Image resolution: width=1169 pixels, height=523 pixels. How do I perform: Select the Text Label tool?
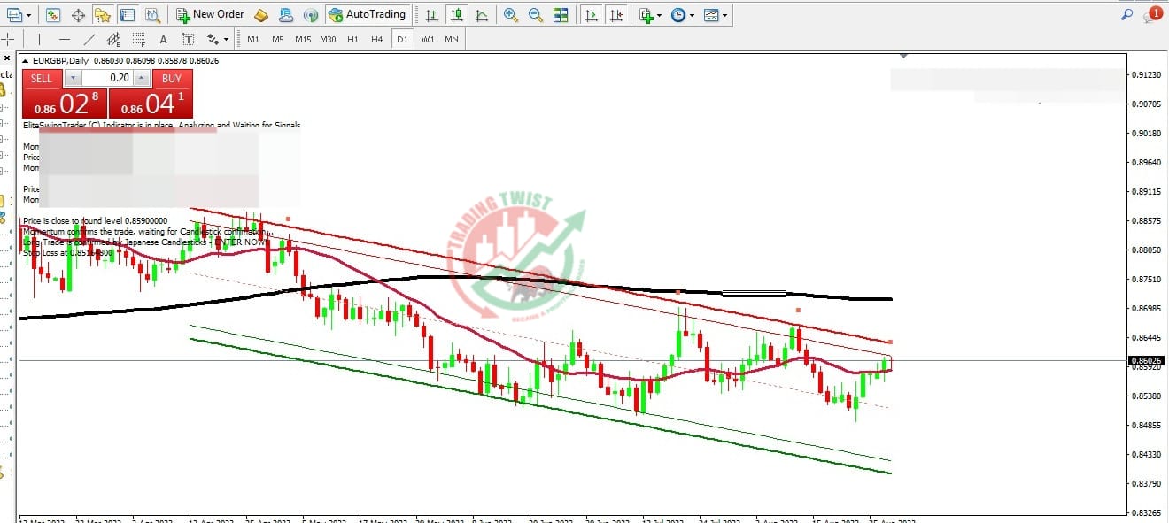(x=189, y=39)
